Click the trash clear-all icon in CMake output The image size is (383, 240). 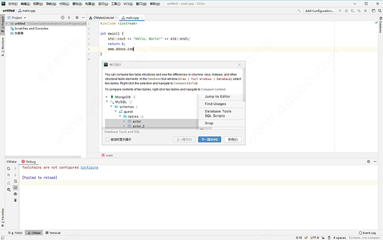pos(15,200)
